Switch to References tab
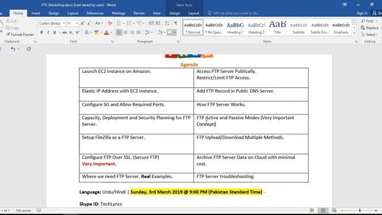Viewport: 382px width, 215px height. (x=95, y=13)
